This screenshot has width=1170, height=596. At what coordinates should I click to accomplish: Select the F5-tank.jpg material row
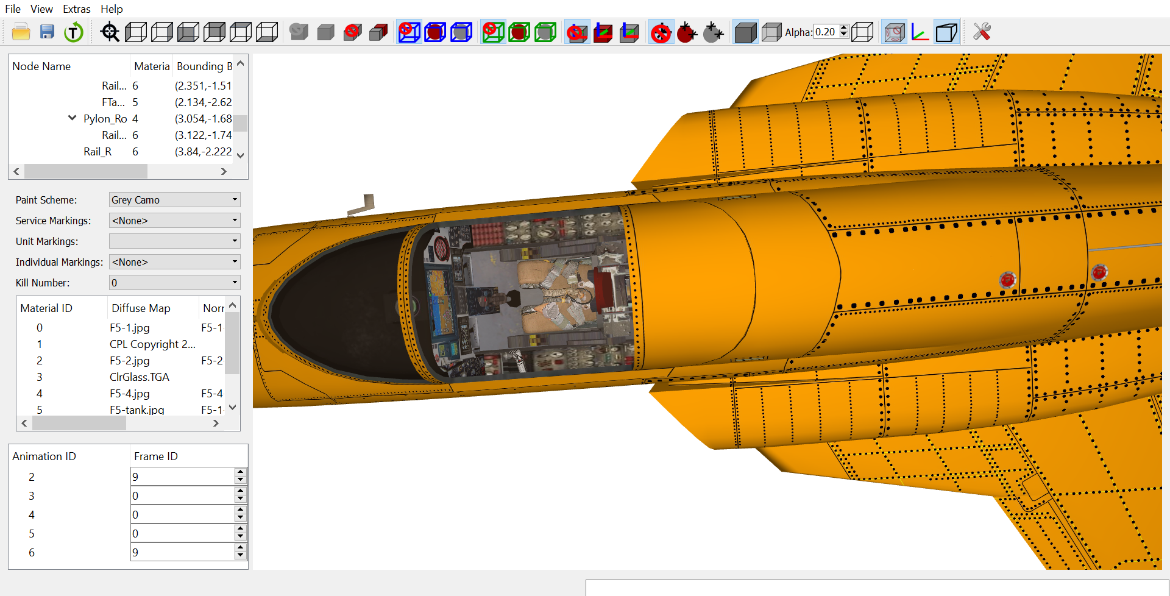pyautogui.click(x=121, y=410)
